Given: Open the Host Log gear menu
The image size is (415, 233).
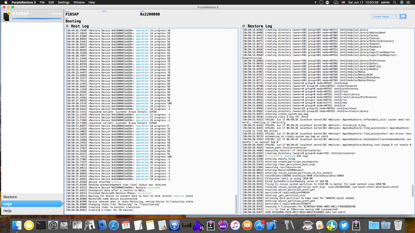Looking at the screenshot, I should (68, 26).
